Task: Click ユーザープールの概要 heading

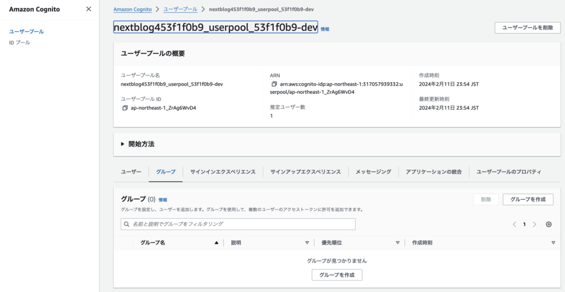Action: [153, 54]
